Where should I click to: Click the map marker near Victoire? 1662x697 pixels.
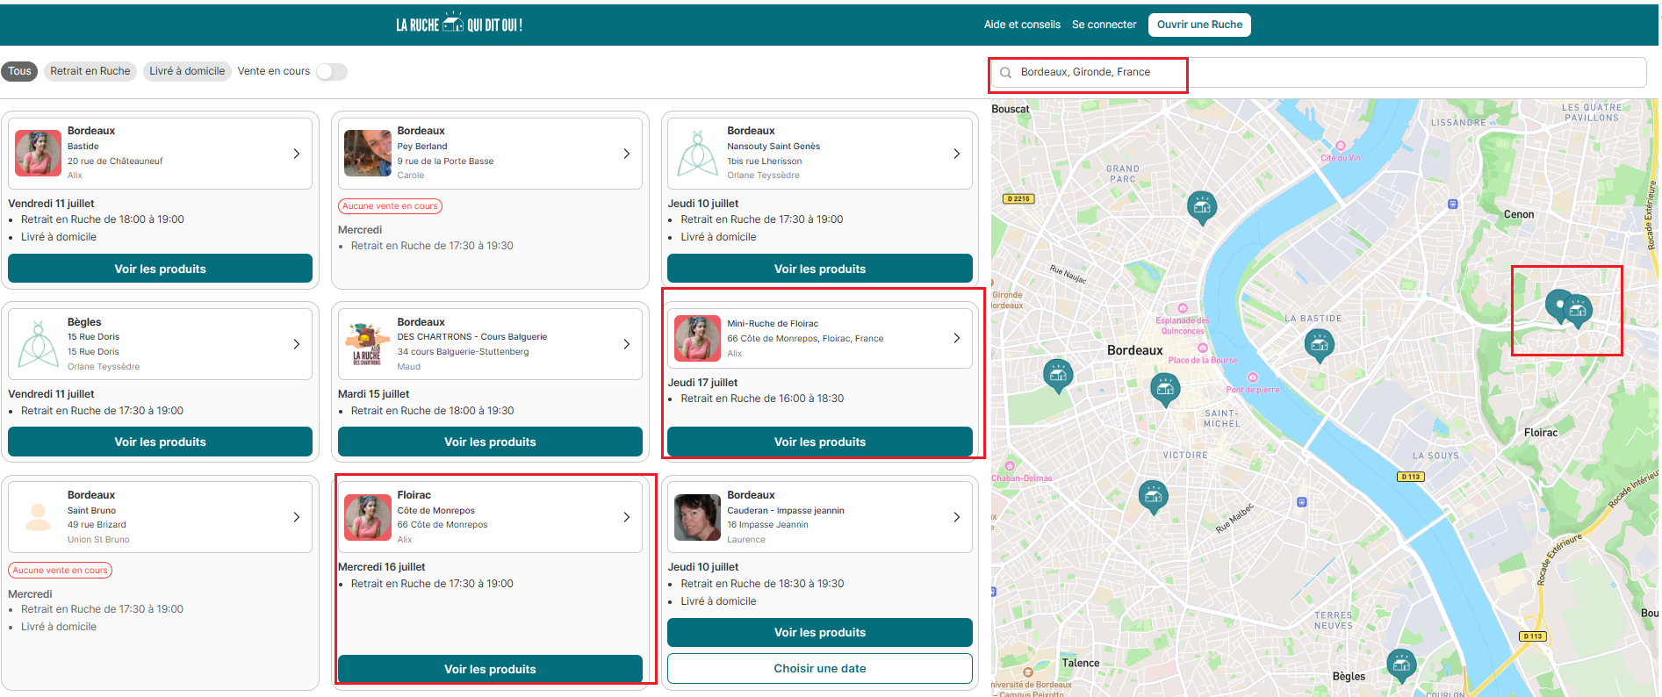[x=1153, y=497]
